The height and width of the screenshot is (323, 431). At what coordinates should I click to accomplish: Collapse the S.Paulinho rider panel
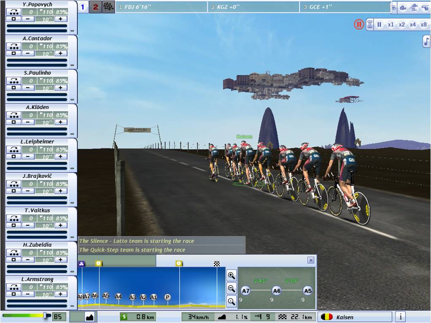[x=72, y=99]
